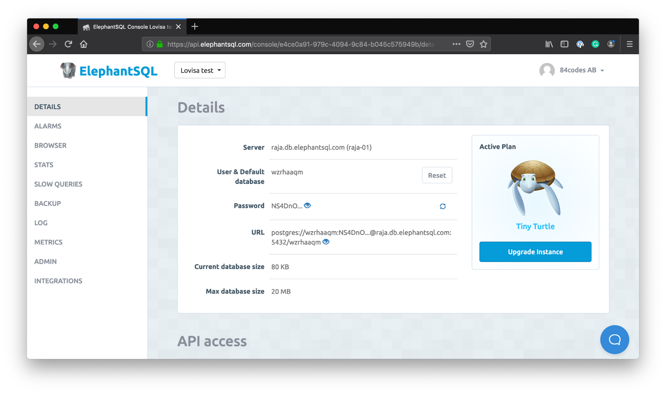The image size is (666, 395).
Task: Open Firefox hamburger menu
Action: click(629, 44)
